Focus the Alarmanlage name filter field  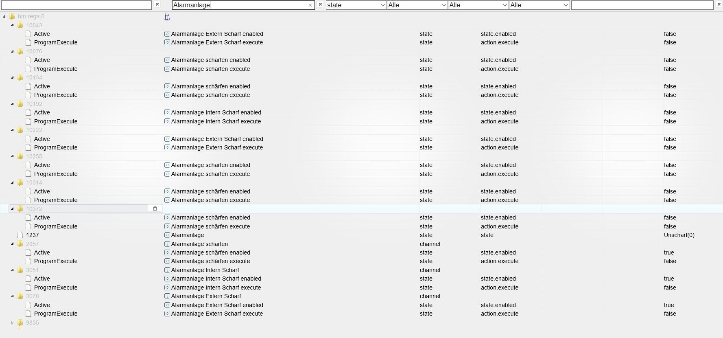coord(239,5)
